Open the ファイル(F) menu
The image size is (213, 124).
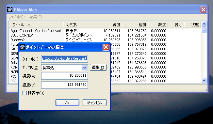point(17,17)
